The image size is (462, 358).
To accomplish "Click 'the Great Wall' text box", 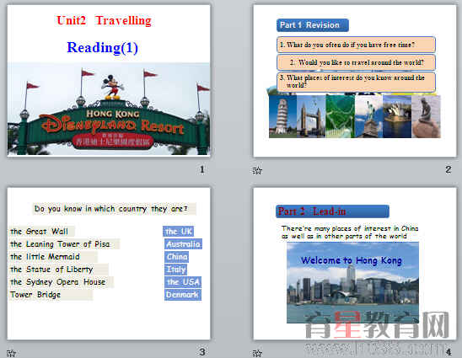I will click(x=41, y=232).
